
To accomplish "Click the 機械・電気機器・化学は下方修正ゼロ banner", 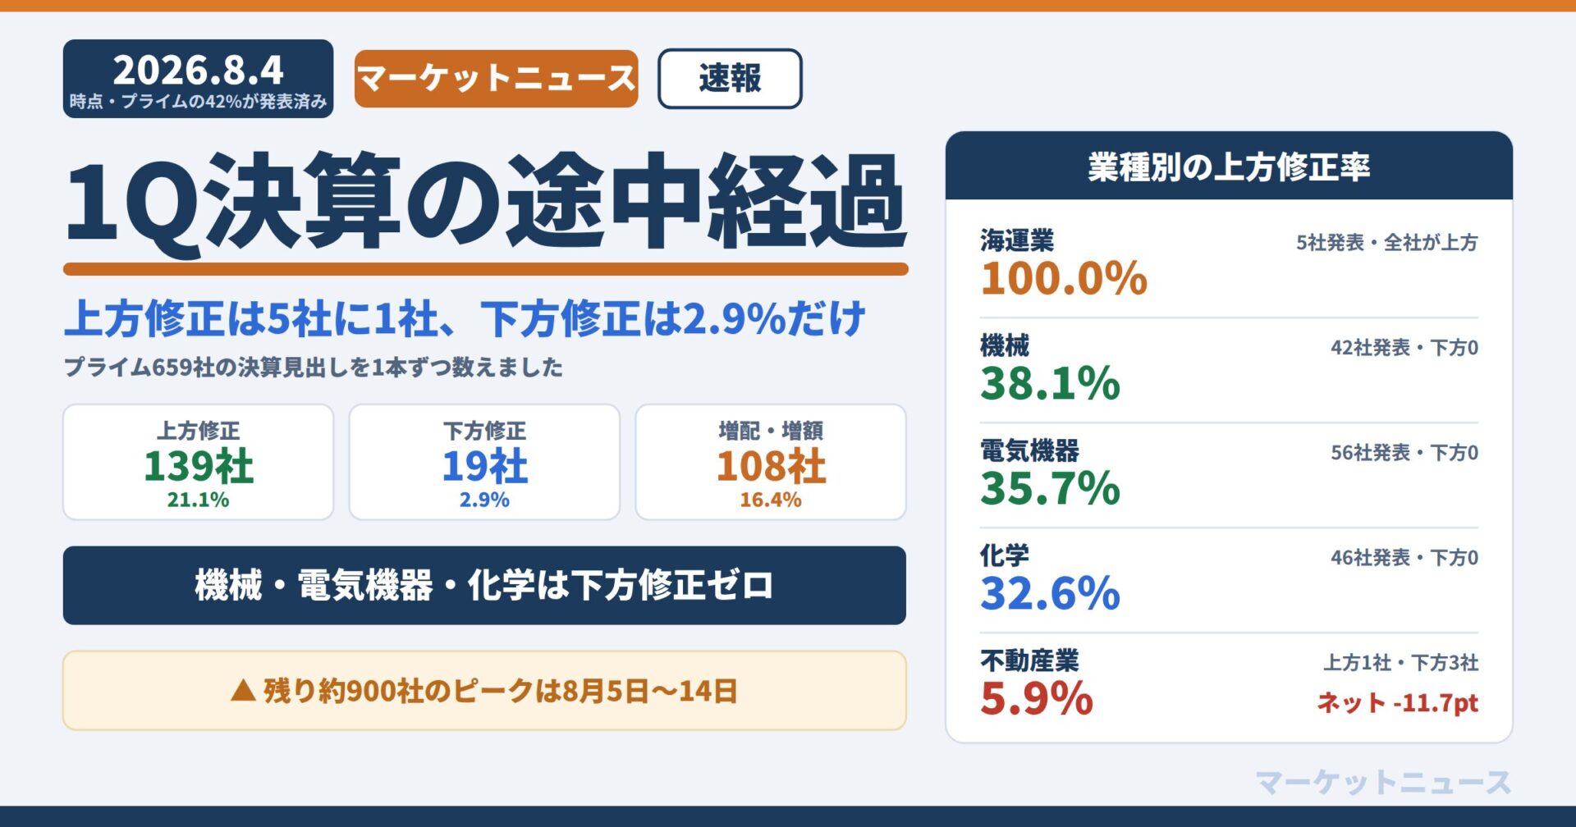I will click(x=484, y=586).
